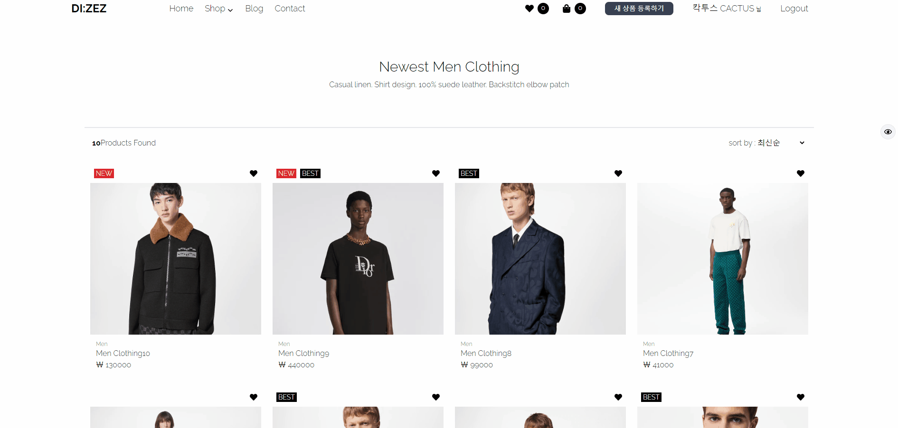
Task: Click the sort dropdown chevron arrow
Action: tap(802, 143)
